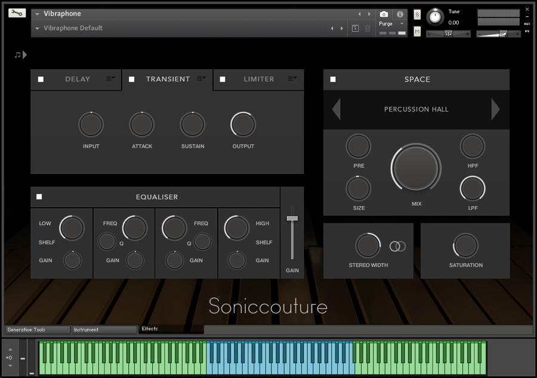This screenshot has height=378, width=537.
Task: Click the stereo link rings icon
Action: pyautogui.click(x=397, y=246)
